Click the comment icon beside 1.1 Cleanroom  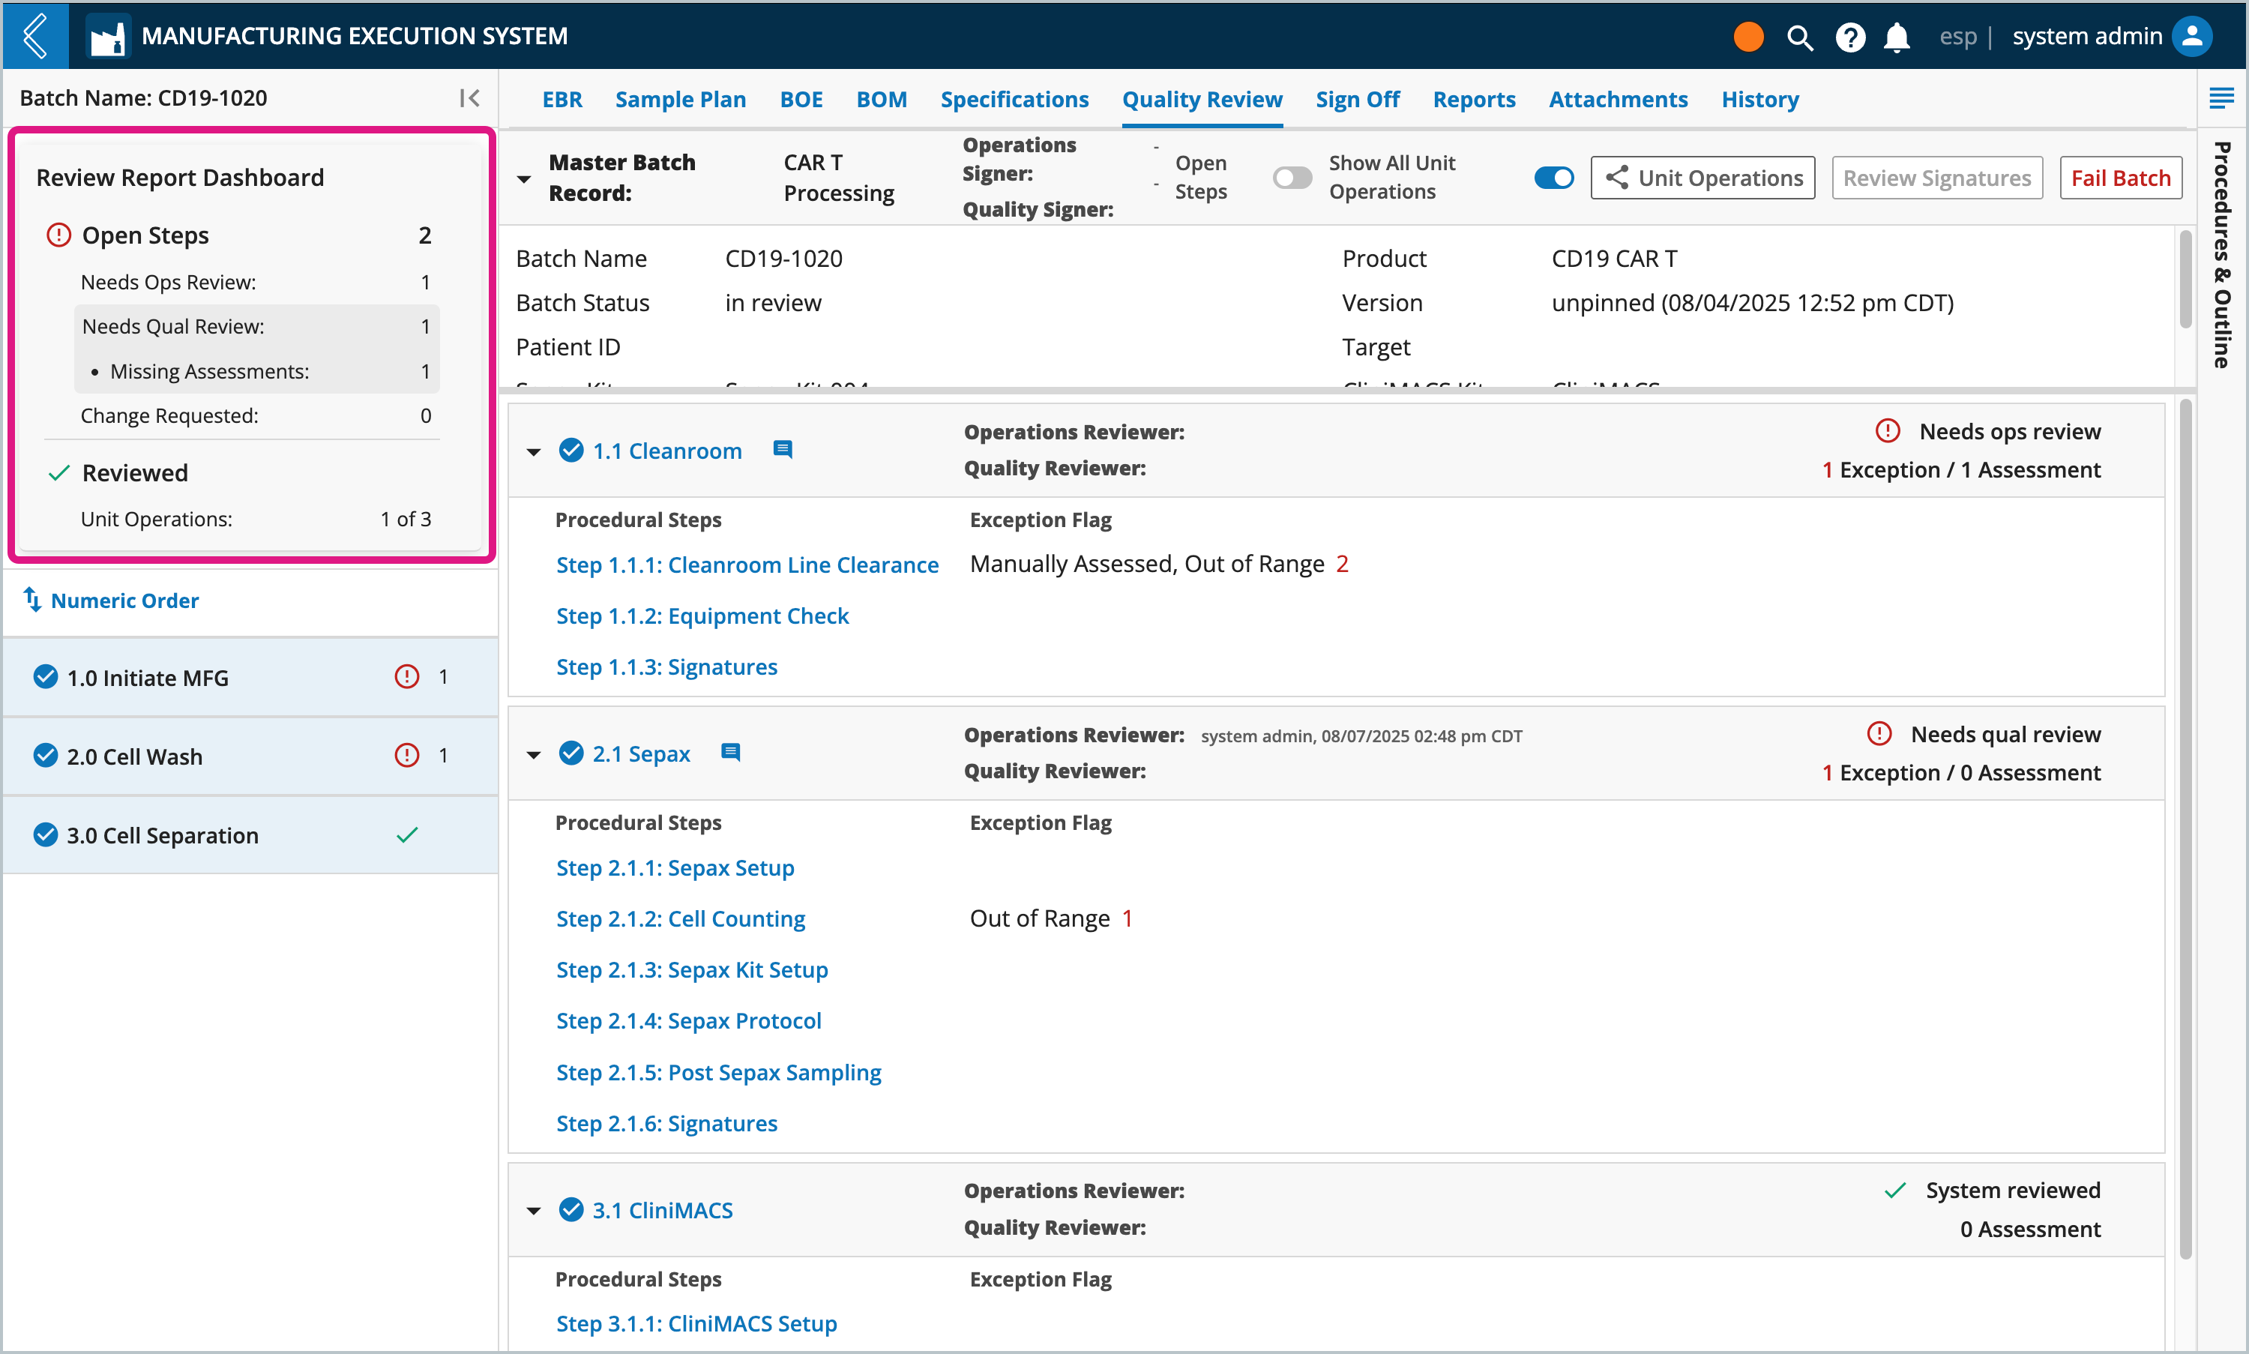(x=783, y=449)
